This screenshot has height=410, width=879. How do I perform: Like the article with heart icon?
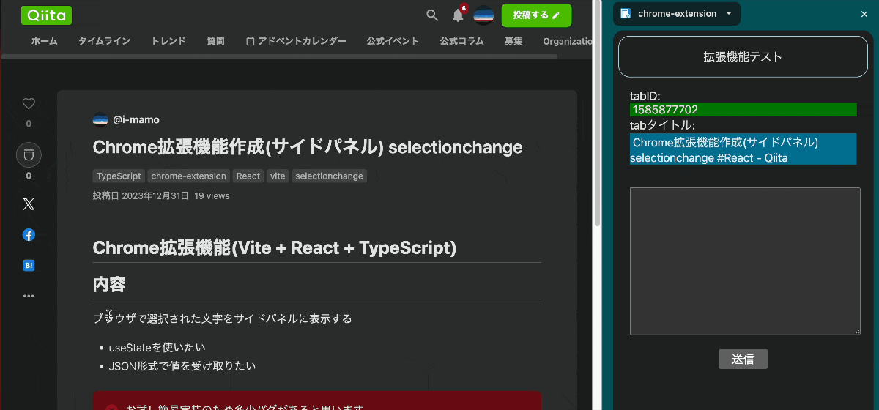[29, 104]
